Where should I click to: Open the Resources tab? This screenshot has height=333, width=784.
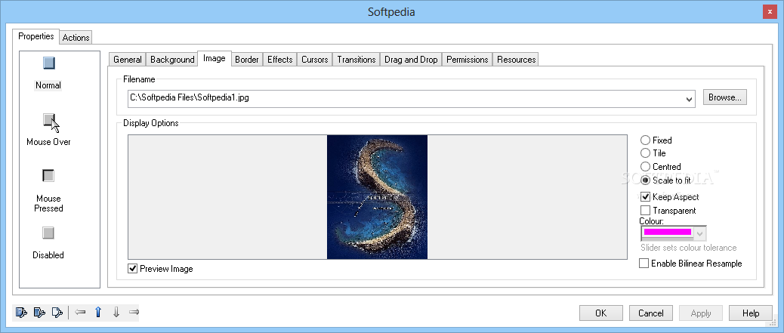(517, 60)
